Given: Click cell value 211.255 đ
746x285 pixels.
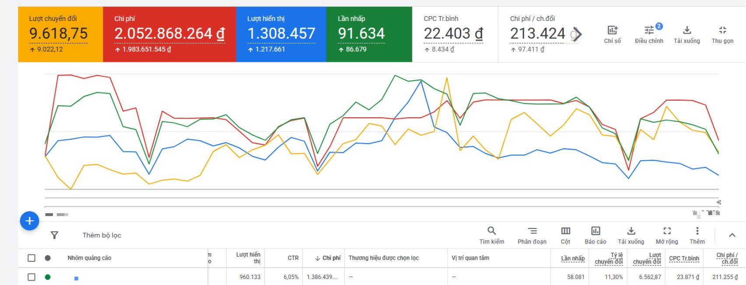Looking at the screenshot, I should point(725,277).
